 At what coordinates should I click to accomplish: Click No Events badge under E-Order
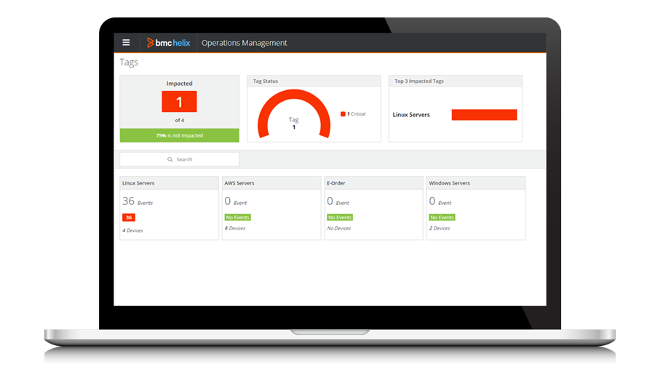coord(340,217)
